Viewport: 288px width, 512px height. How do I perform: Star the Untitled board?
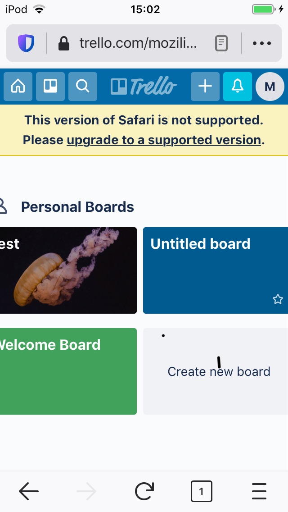point(278,299)
